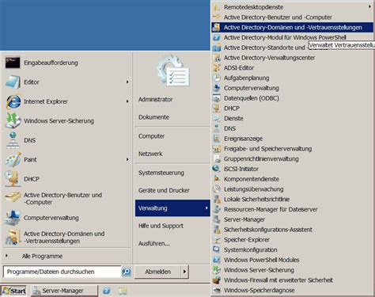Screen dimensions: 375x297
Task: Expand Alle Programme arrow
Action: [6, 256]
